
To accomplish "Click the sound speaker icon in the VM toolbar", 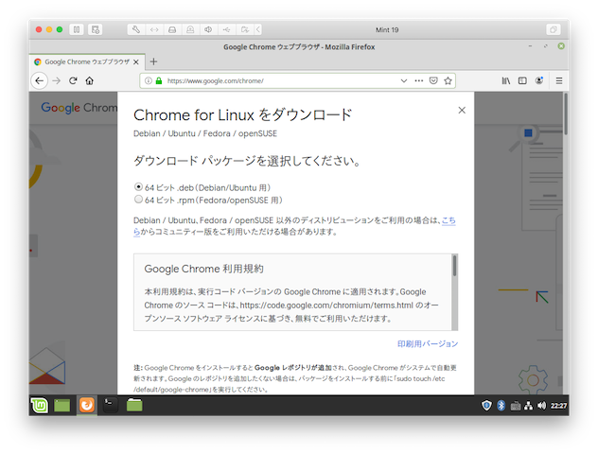I will tap(208, 29).
